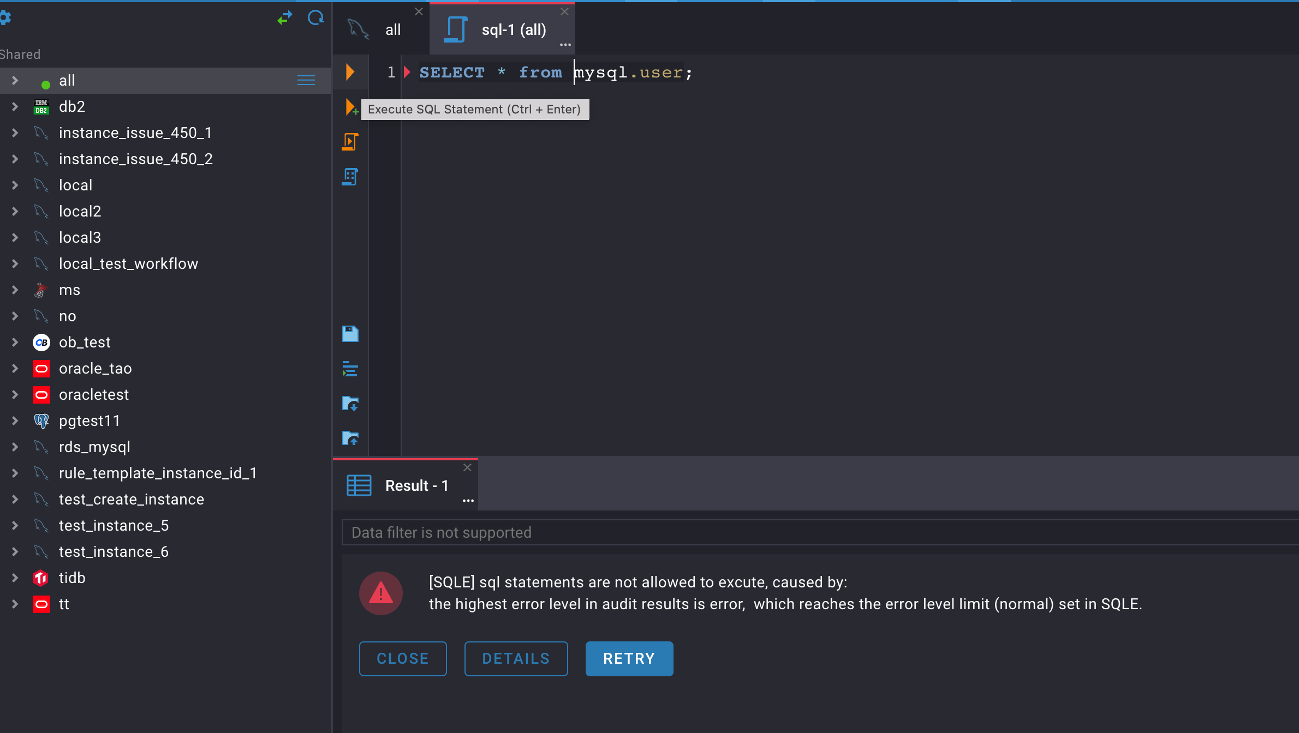
Task: Refresh the connection list
Action: click(315, 17)
